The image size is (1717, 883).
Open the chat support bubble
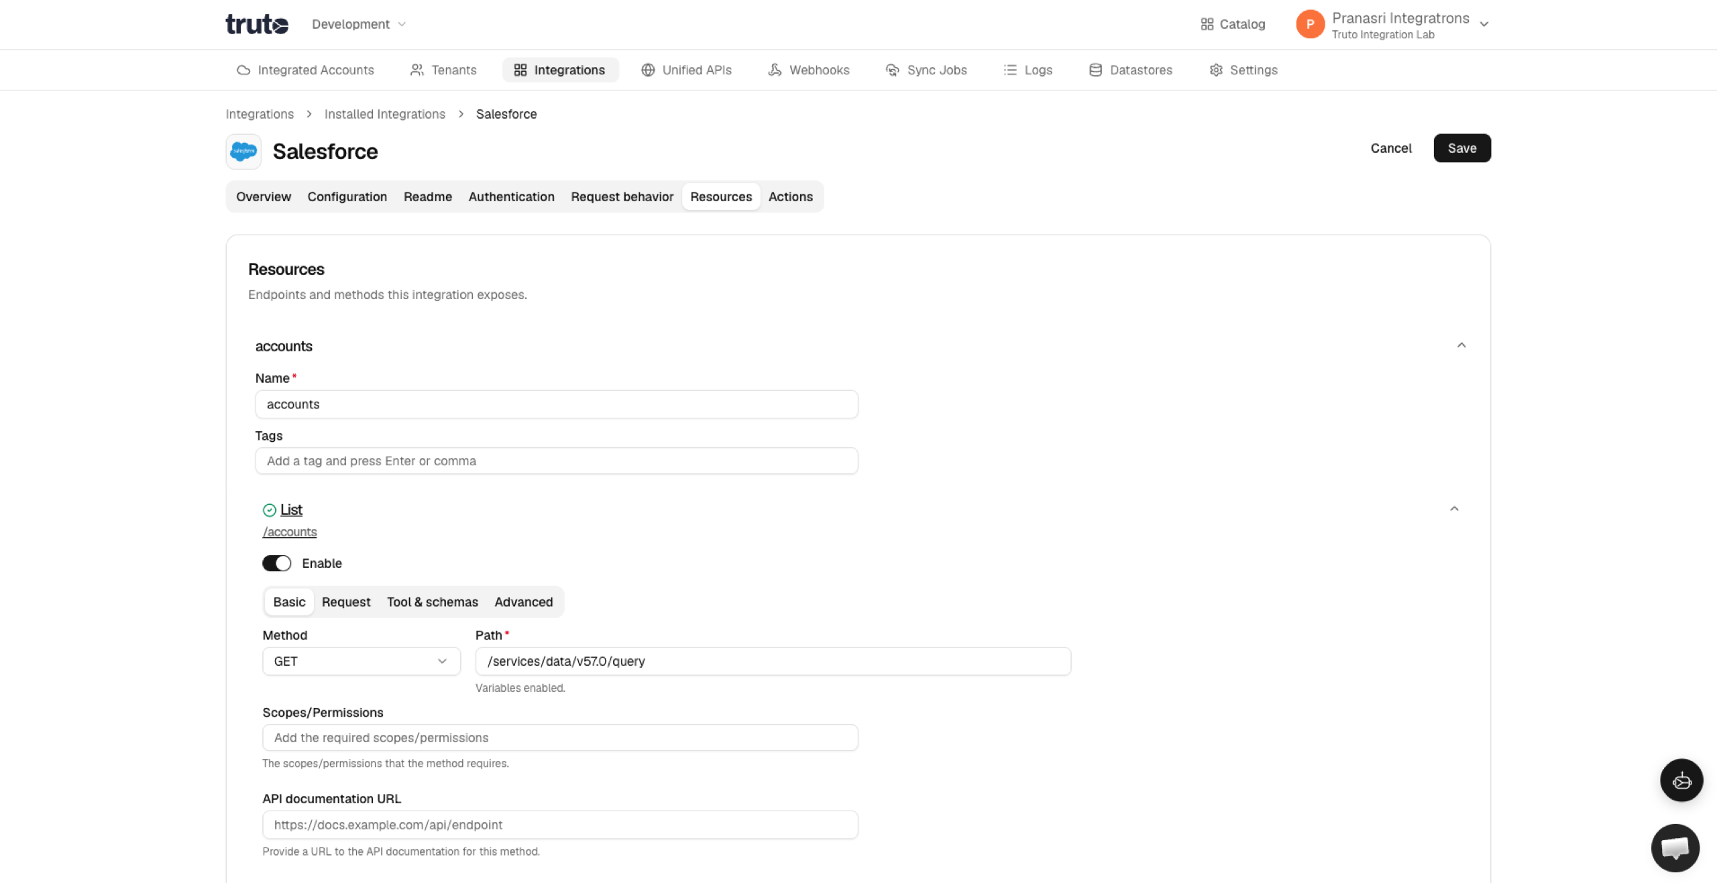click(1675, 848)
